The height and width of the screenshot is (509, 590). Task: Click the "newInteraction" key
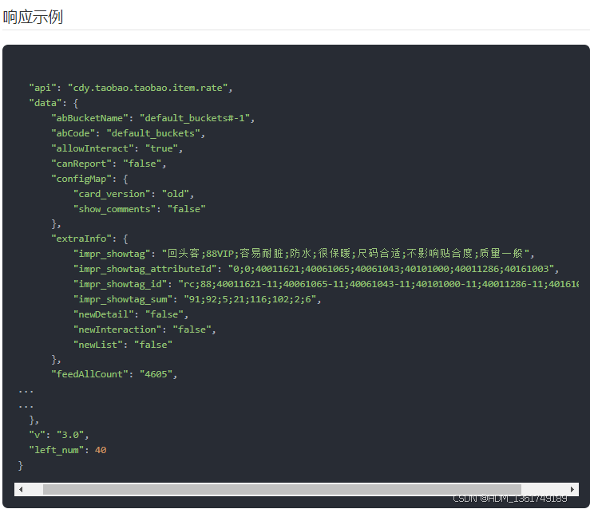(x=117, y=329)
